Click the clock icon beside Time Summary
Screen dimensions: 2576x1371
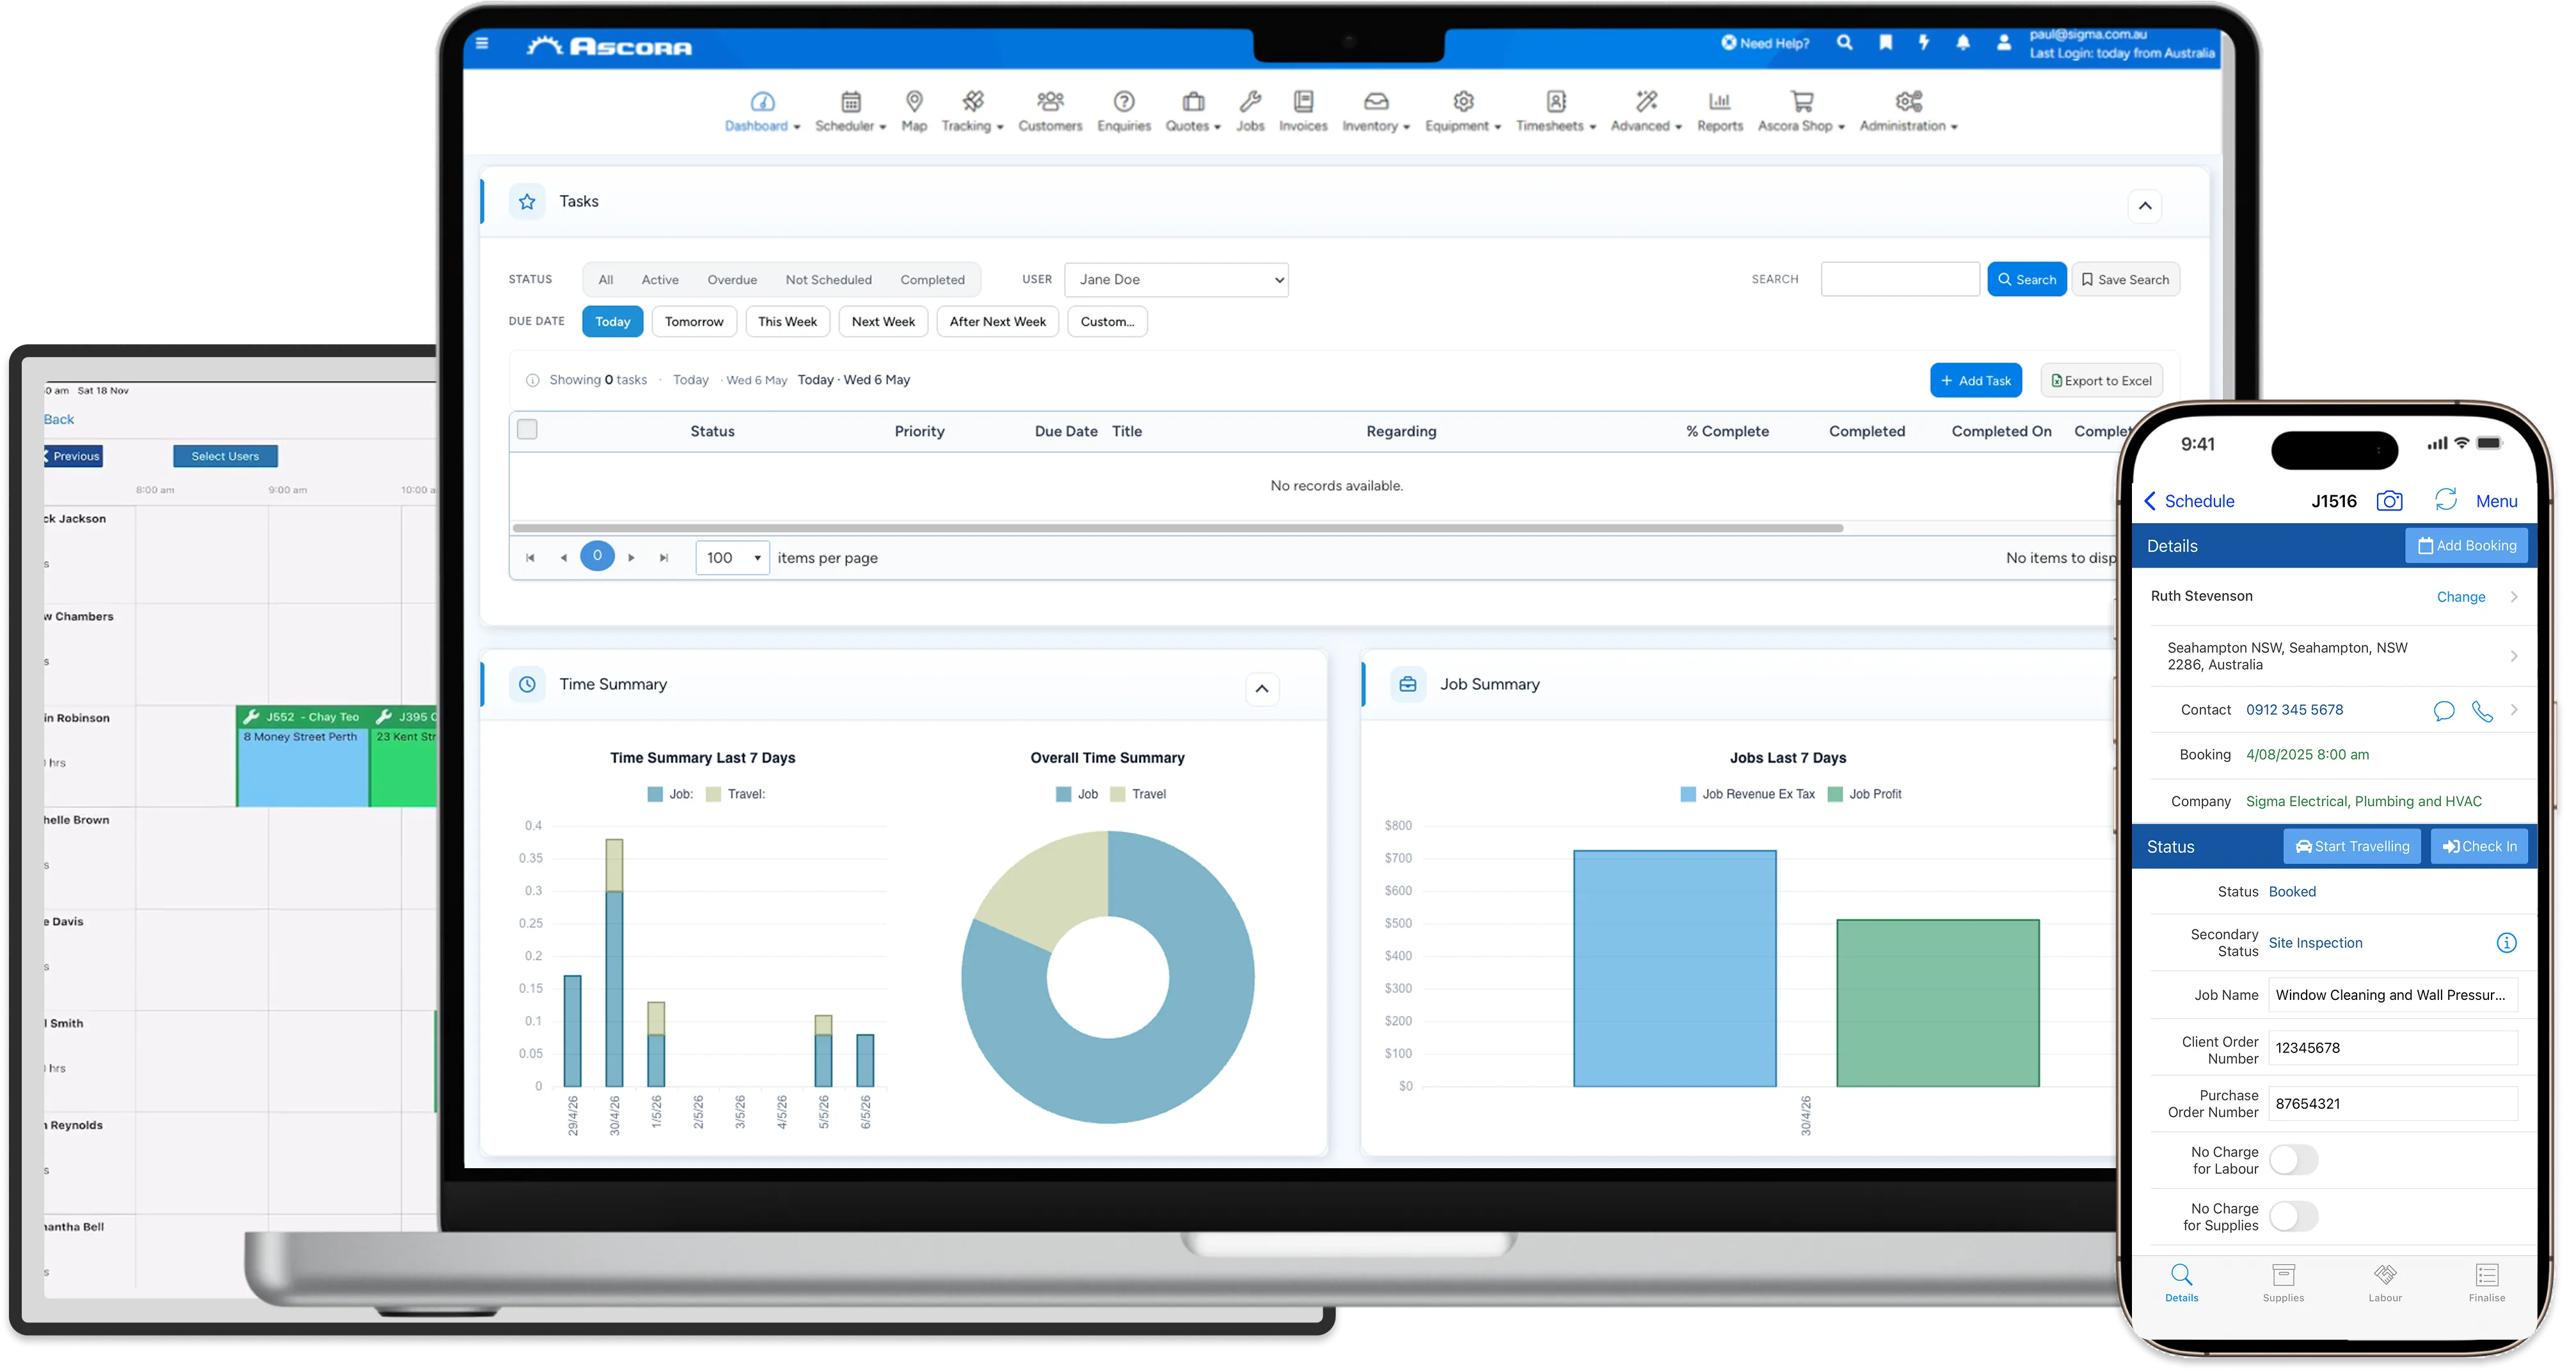click(x=527, y=685)
